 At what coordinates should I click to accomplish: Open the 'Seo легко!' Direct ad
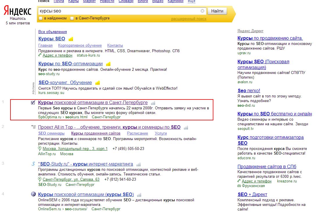pos(249,90)
